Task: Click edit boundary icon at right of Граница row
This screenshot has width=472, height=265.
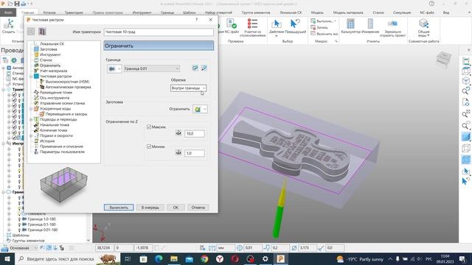Action: (204, 68)
